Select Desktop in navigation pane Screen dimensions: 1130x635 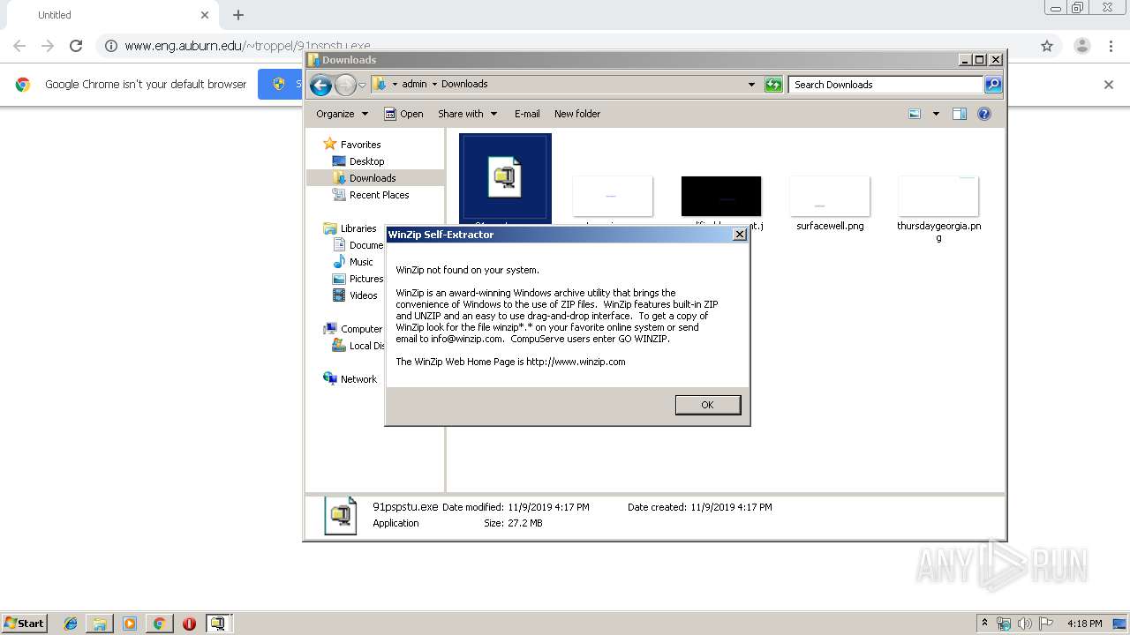click(x=358, y=161)
